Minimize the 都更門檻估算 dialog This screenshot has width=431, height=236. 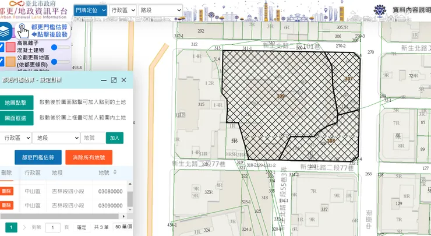104,80
